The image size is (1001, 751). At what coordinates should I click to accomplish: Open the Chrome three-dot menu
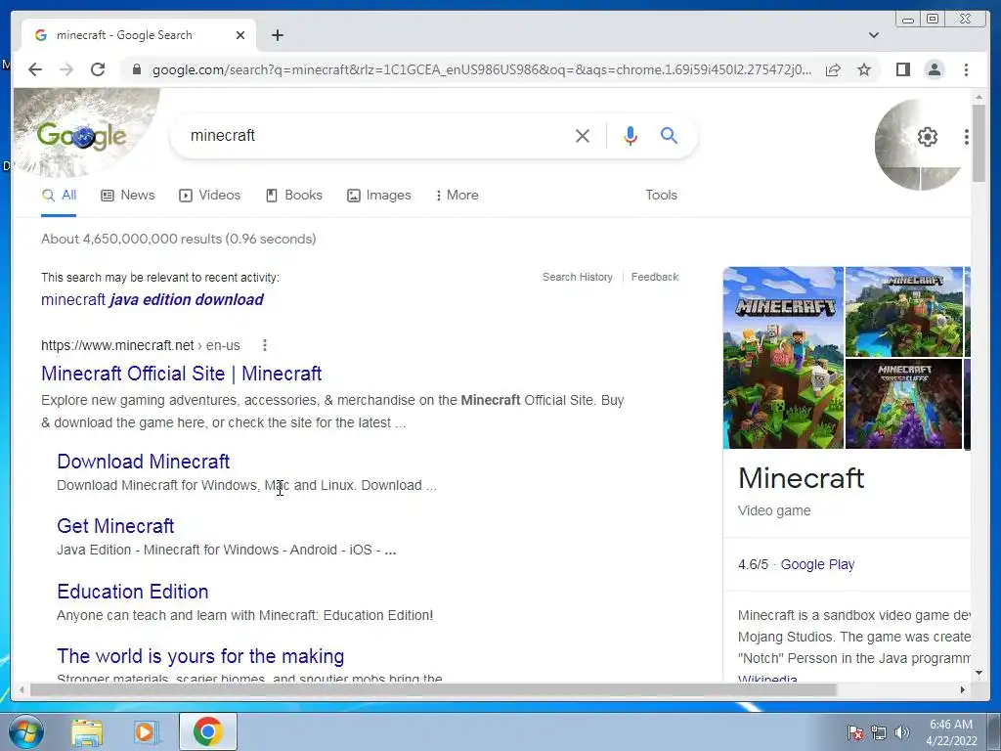click(966, 69)
